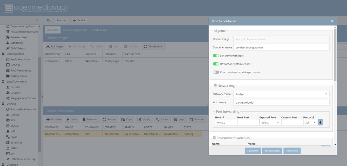Click Abbrechen to cancel the dialog

(292, 151)
